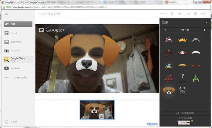Apply the silver tiara effect
Screen dimensions: 212x128
click(x=196, y=40)
